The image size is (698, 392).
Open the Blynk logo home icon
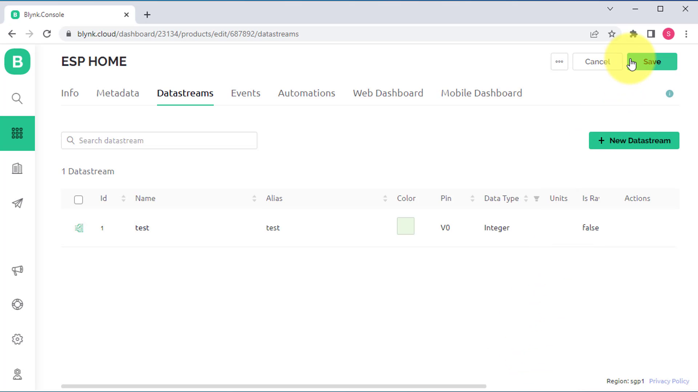coord(17,62)
